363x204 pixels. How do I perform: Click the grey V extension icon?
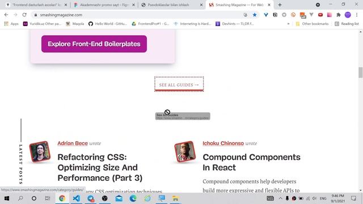311,15
